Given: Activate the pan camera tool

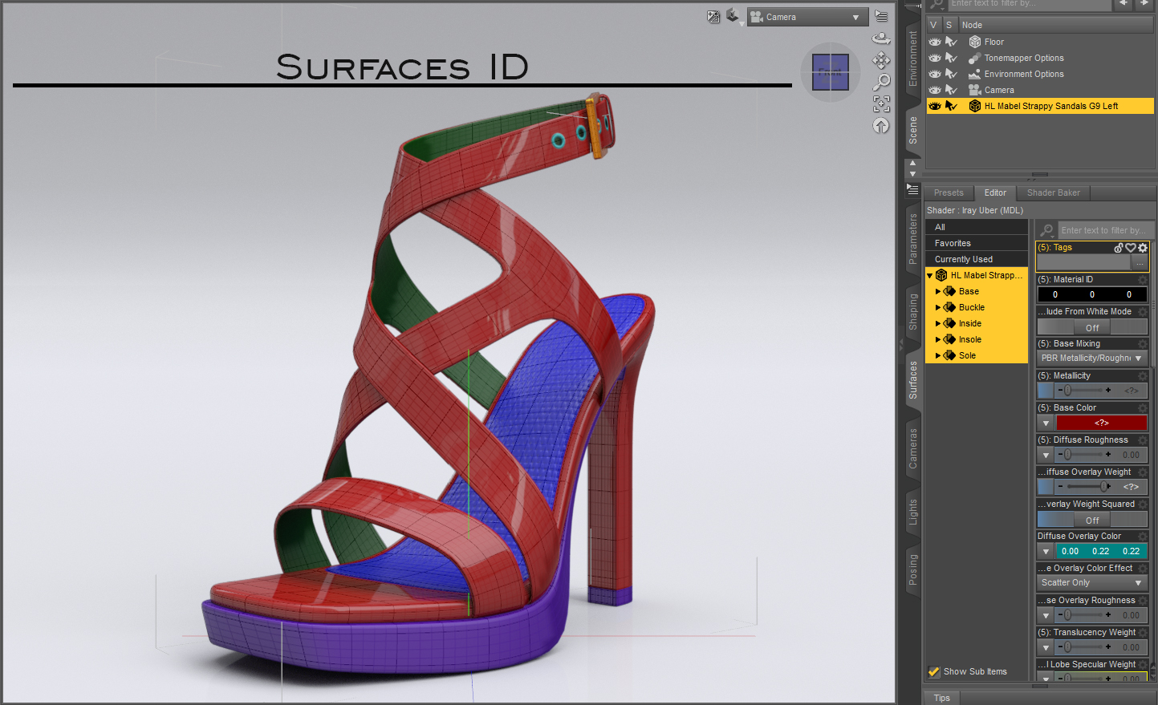Looking at the screenshot, I should tap(881, 60).
